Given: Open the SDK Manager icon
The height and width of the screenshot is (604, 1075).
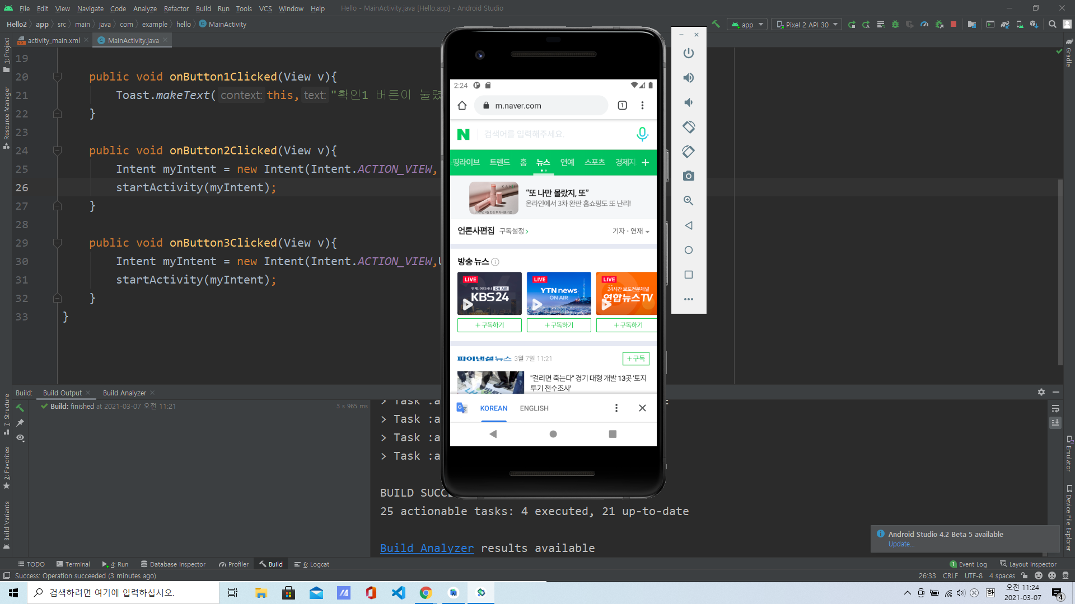Looking at the screenshot, I should (x=1034, y=25).
